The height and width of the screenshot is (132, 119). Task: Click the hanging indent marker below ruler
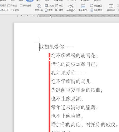[51, 17]
